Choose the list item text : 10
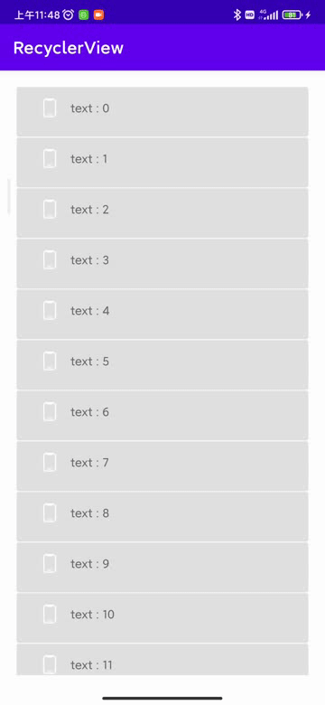 tap(162, 617)
